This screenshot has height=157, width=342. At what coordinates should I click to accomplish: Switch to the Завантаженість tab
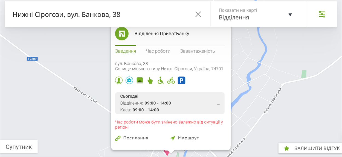[197, 51]
